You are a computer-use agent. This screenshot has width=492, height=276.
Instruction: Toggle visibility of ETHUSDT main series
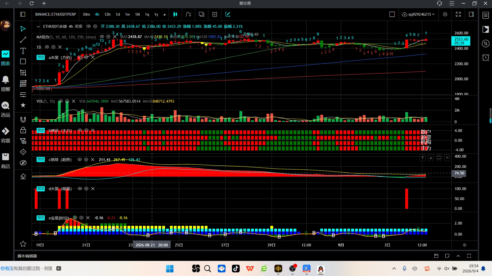tap(89, 26)
